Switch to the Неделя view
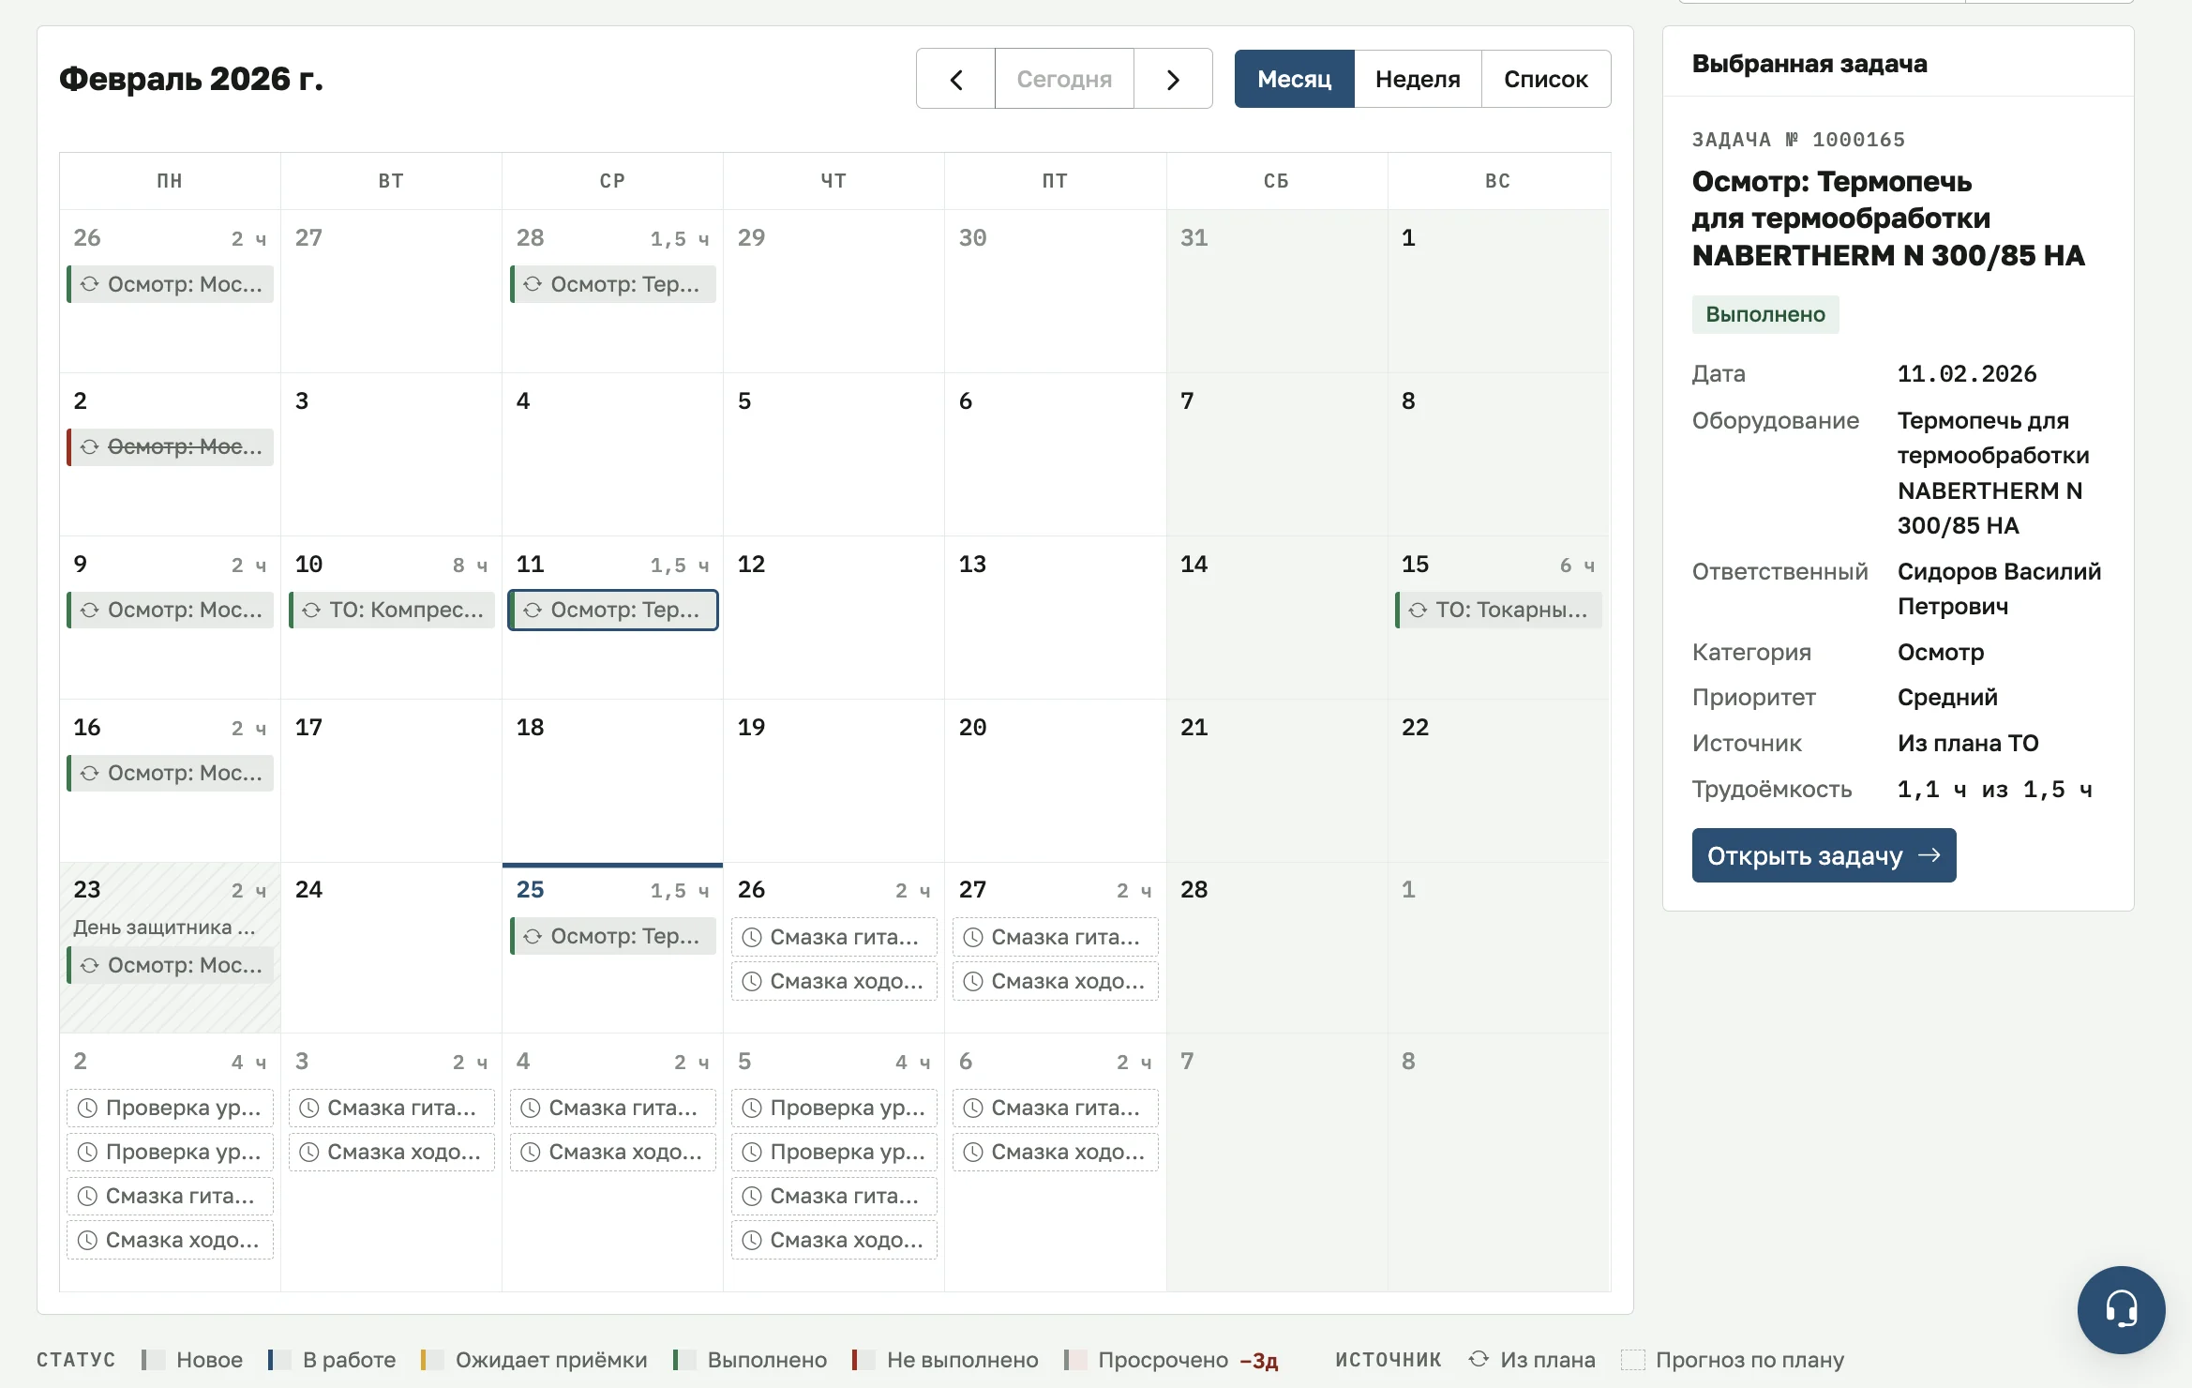Image resolution: width=2192 pixels, height=1388 pixels. 1418,79
